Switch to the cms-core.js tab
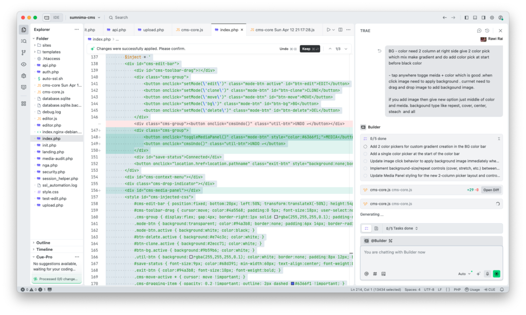Viewport: 526px width, 315px height. click(x=189, y=30)
